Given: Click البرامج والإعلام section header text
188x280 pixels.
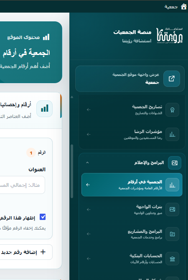Looking at the screenshot, I should pos(149,163).
